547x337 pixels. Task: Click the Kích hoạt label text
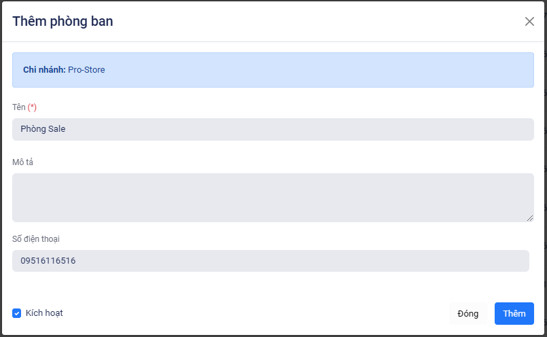[44, 313]
